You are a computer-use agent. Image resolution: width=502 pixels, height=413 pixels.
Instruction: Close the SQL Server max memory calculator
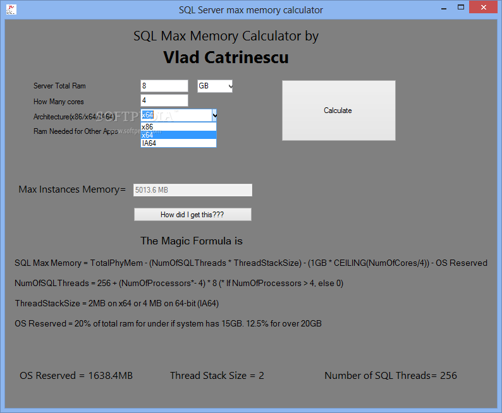[x=484, y=7]
